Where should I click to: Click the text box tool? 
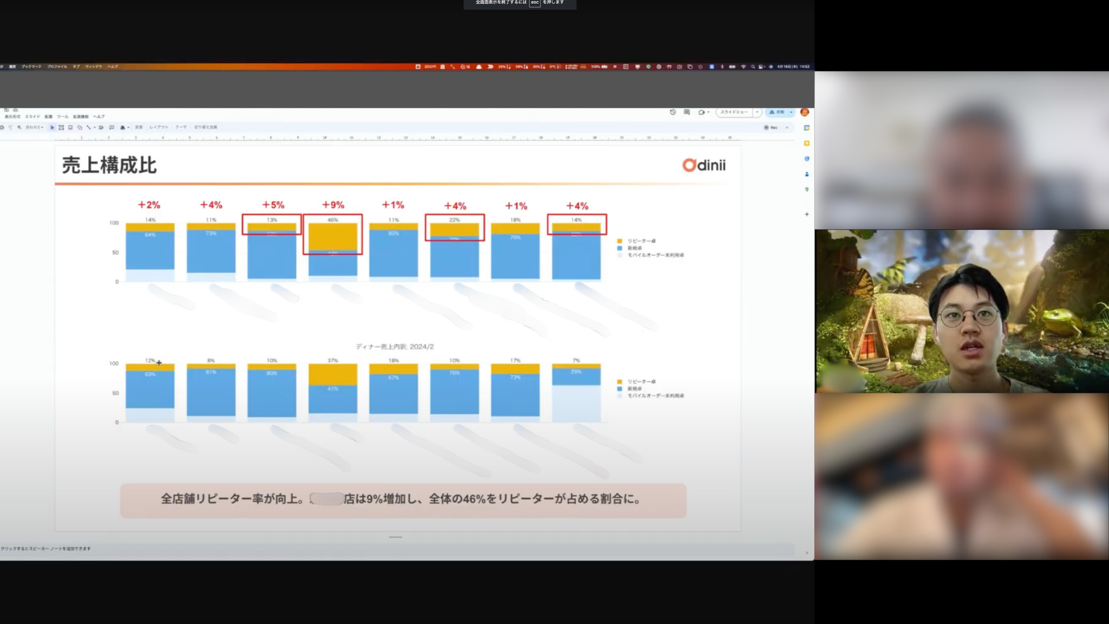click(61, 127)
